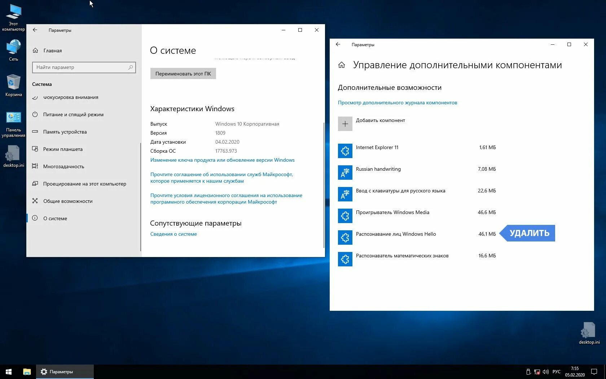Viewport: 606px width, 379px height.
Task: Go back in the components management window
Action: tap(338, 44)
